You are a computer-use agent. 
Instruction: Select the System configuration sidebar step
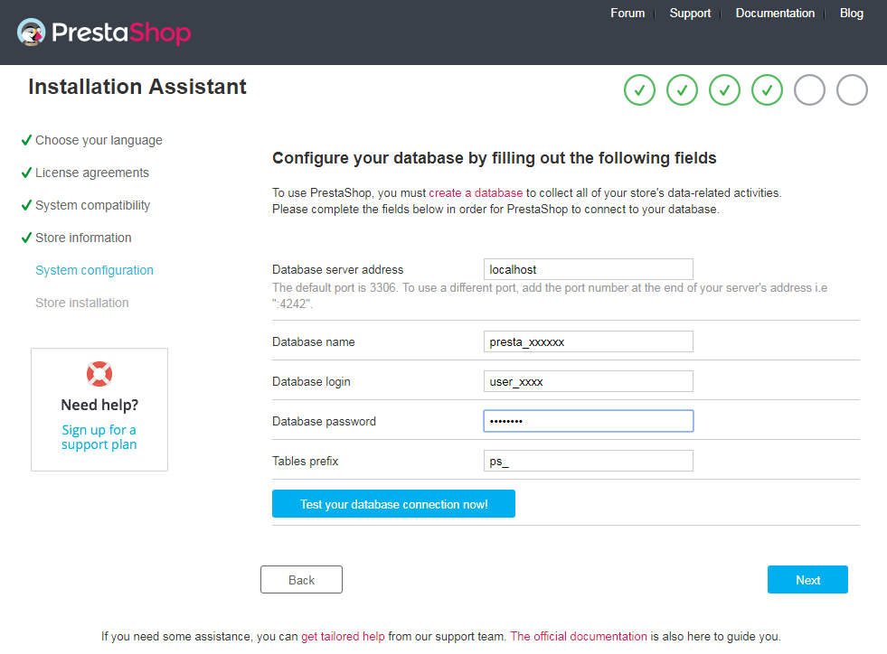pyautogui.click(x=94, y=270)
